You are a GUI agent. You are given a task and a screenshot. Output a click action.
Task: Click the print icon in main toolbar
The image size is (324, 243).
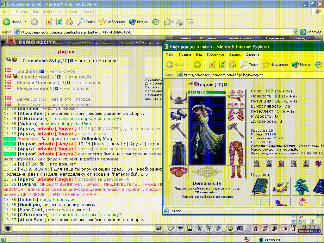pos(180,22)
